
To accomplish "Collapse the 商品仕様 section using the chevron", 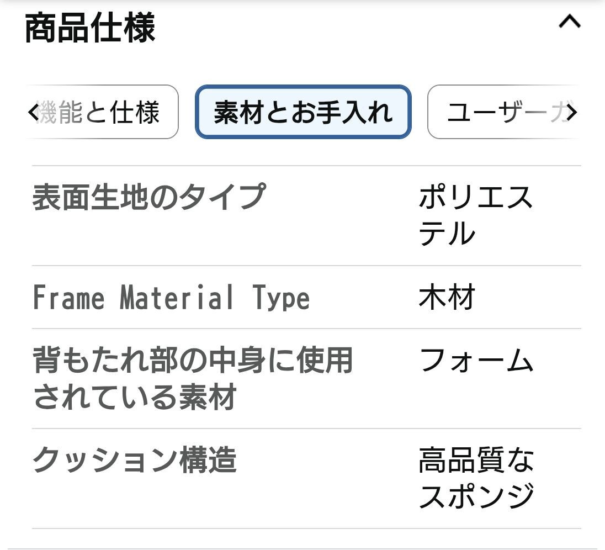I will pos(570,22).
